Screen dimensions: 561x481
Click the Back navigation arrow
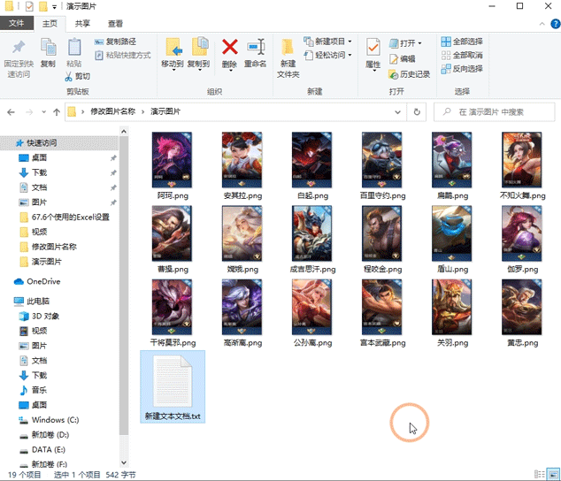click(x=12, y=112)
